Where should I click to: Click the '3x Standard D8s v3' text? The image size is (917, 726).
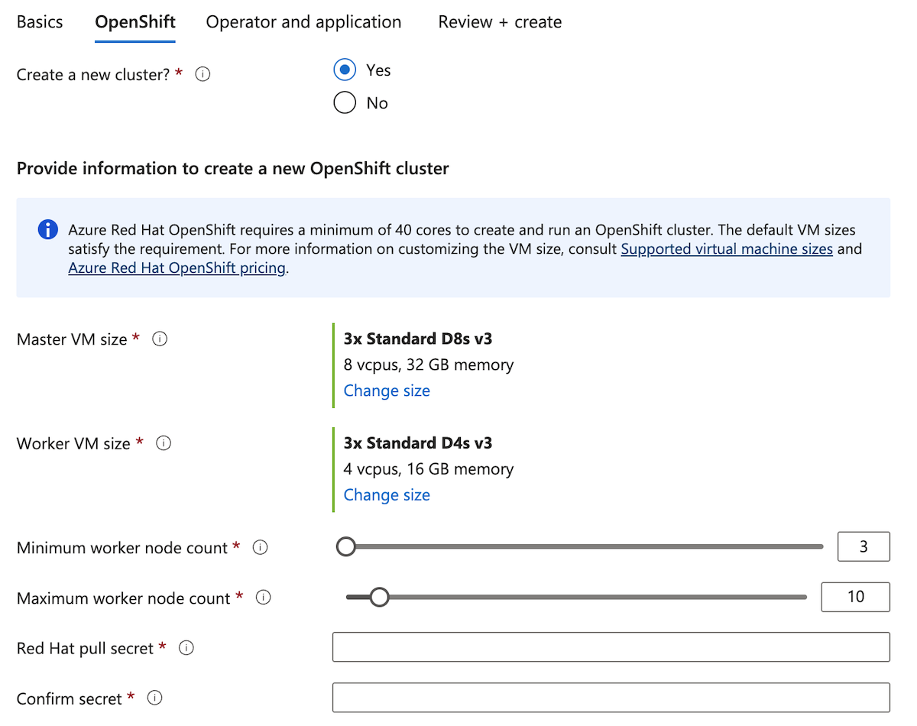tap(418, 339)
